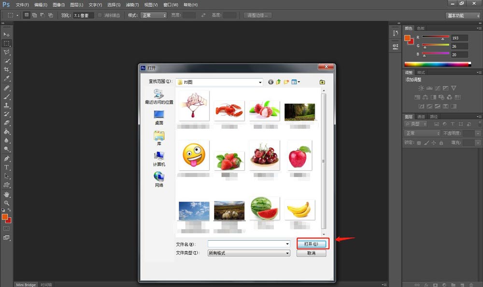Select the Move tool
The height and width of the screenshot is (287, 483).
pos(6,34)
